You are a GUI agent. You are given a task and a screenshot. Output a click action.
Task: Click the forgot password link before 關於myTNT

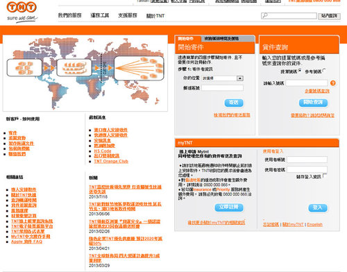271,224
